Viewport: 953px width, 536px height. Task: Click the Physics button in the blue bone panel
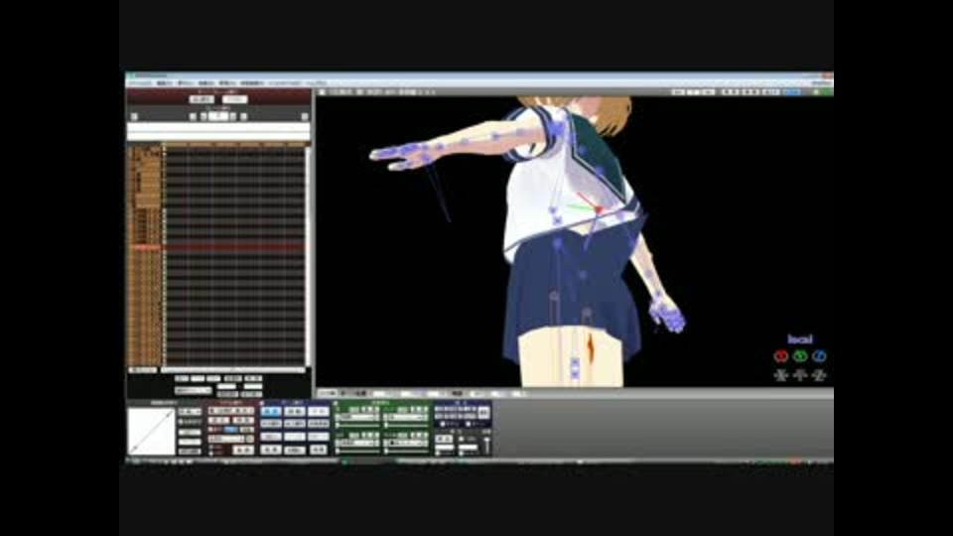(x=319, y=450)
